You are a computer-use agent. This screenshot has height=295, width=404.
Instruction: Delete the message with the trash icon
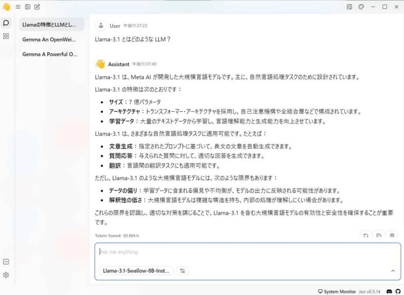point(392,236)
